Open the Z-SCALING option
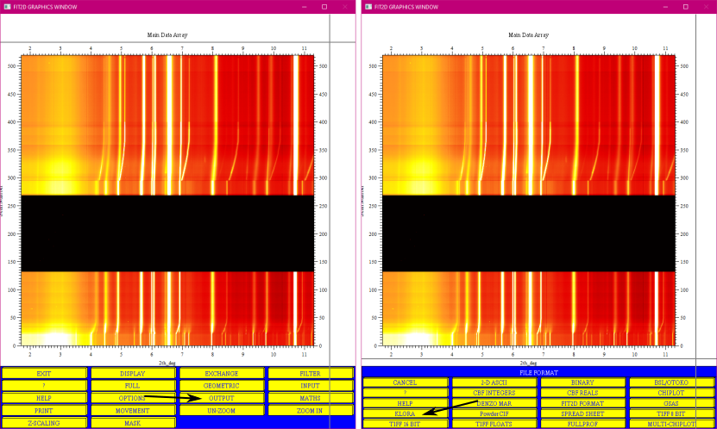Viewport: 717px width, 429px height. 44,423
